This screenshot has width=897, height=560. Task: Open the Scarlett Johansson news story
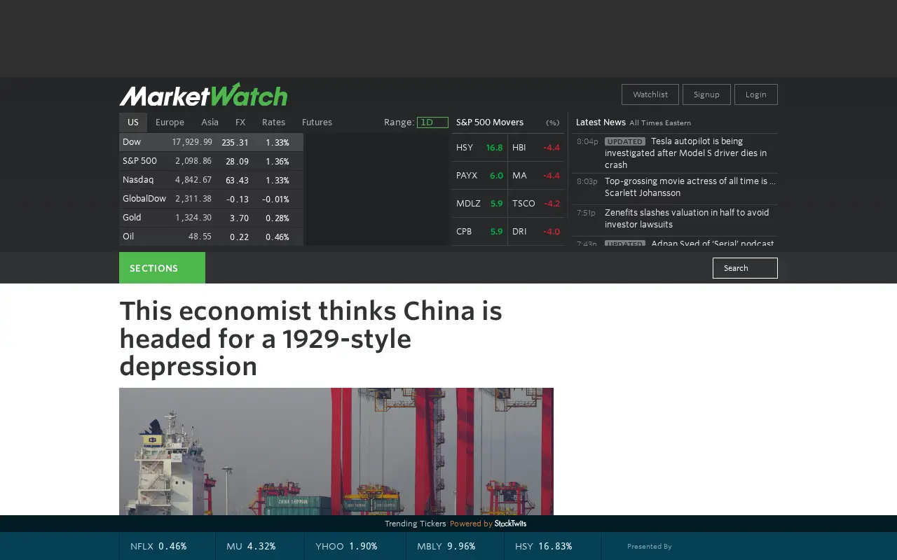pyautogui.click(x=690, y=187)
